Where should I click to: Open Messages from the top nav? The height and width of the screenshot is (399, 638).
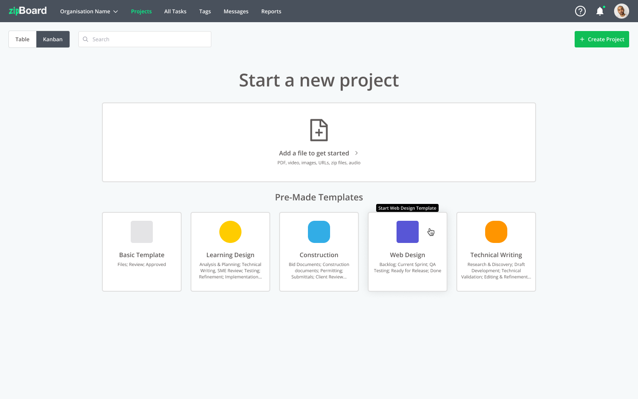pos(236,12)
